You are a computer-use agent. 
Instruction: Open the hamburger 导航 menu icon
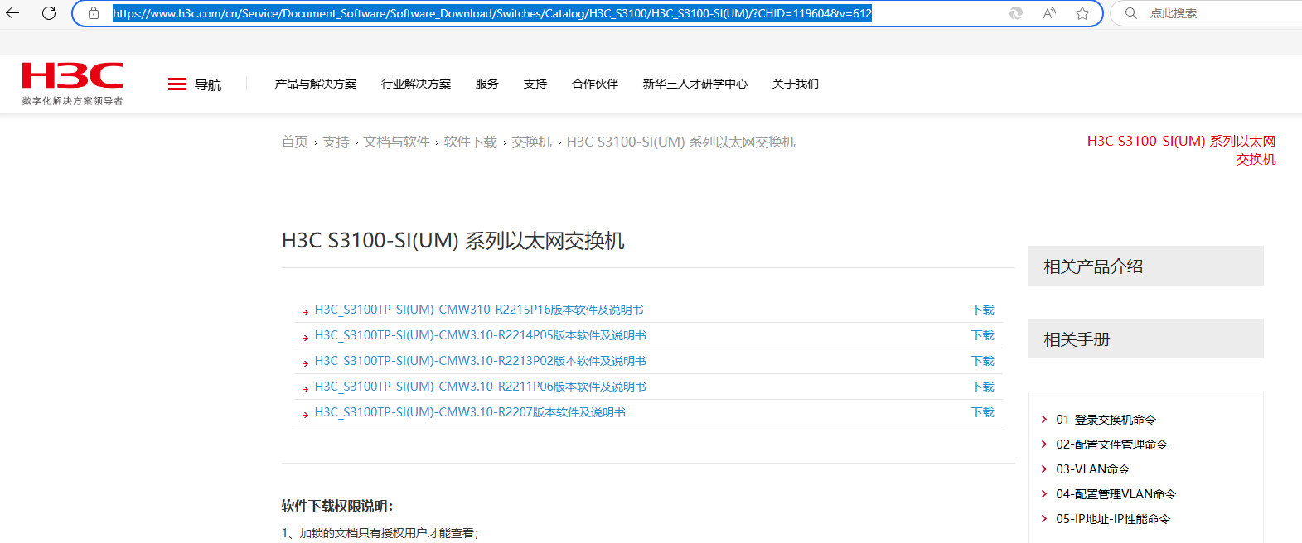177,84
